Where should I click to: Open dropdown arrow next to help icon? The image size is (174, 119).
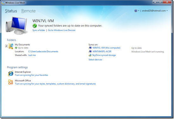tap(139, 11)
